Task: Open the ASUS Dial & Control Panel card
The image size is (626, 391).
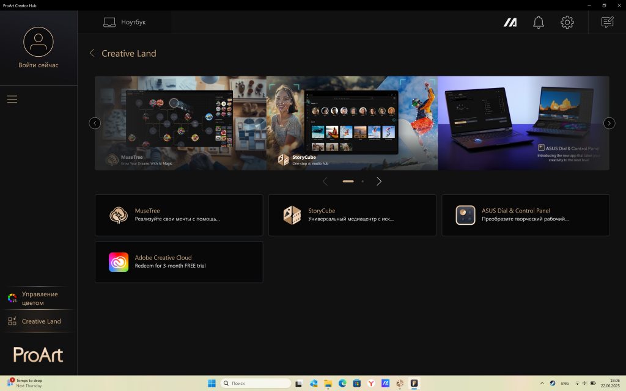Action: tap(525, 215)
